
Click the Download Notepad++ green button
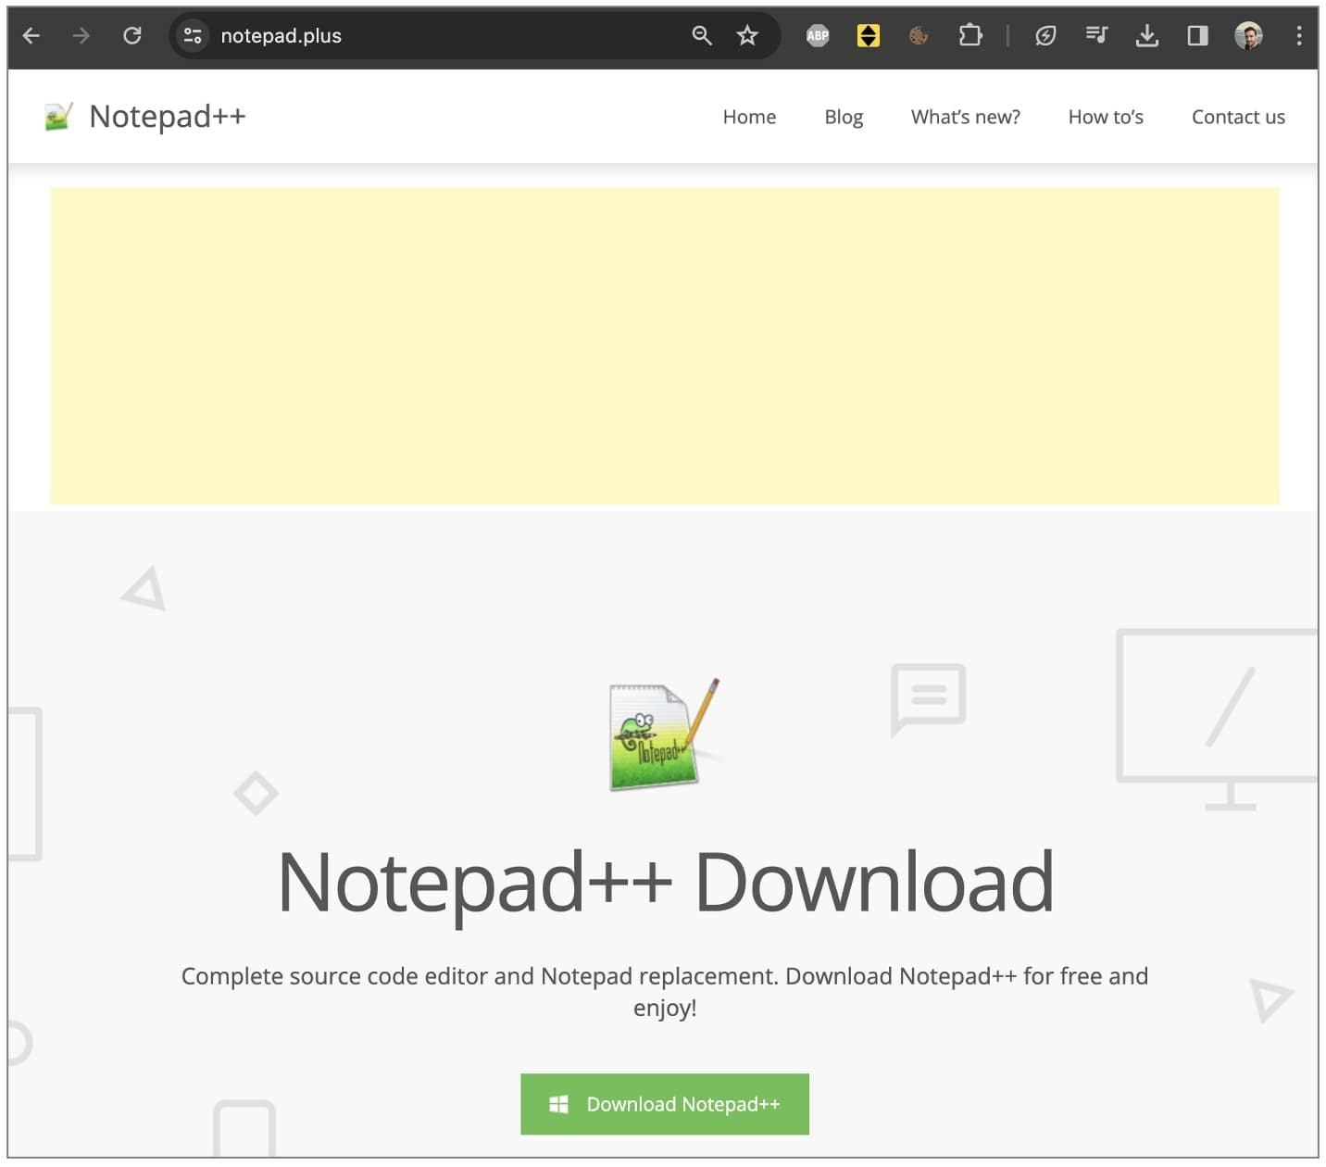(x=665, y=1104)
